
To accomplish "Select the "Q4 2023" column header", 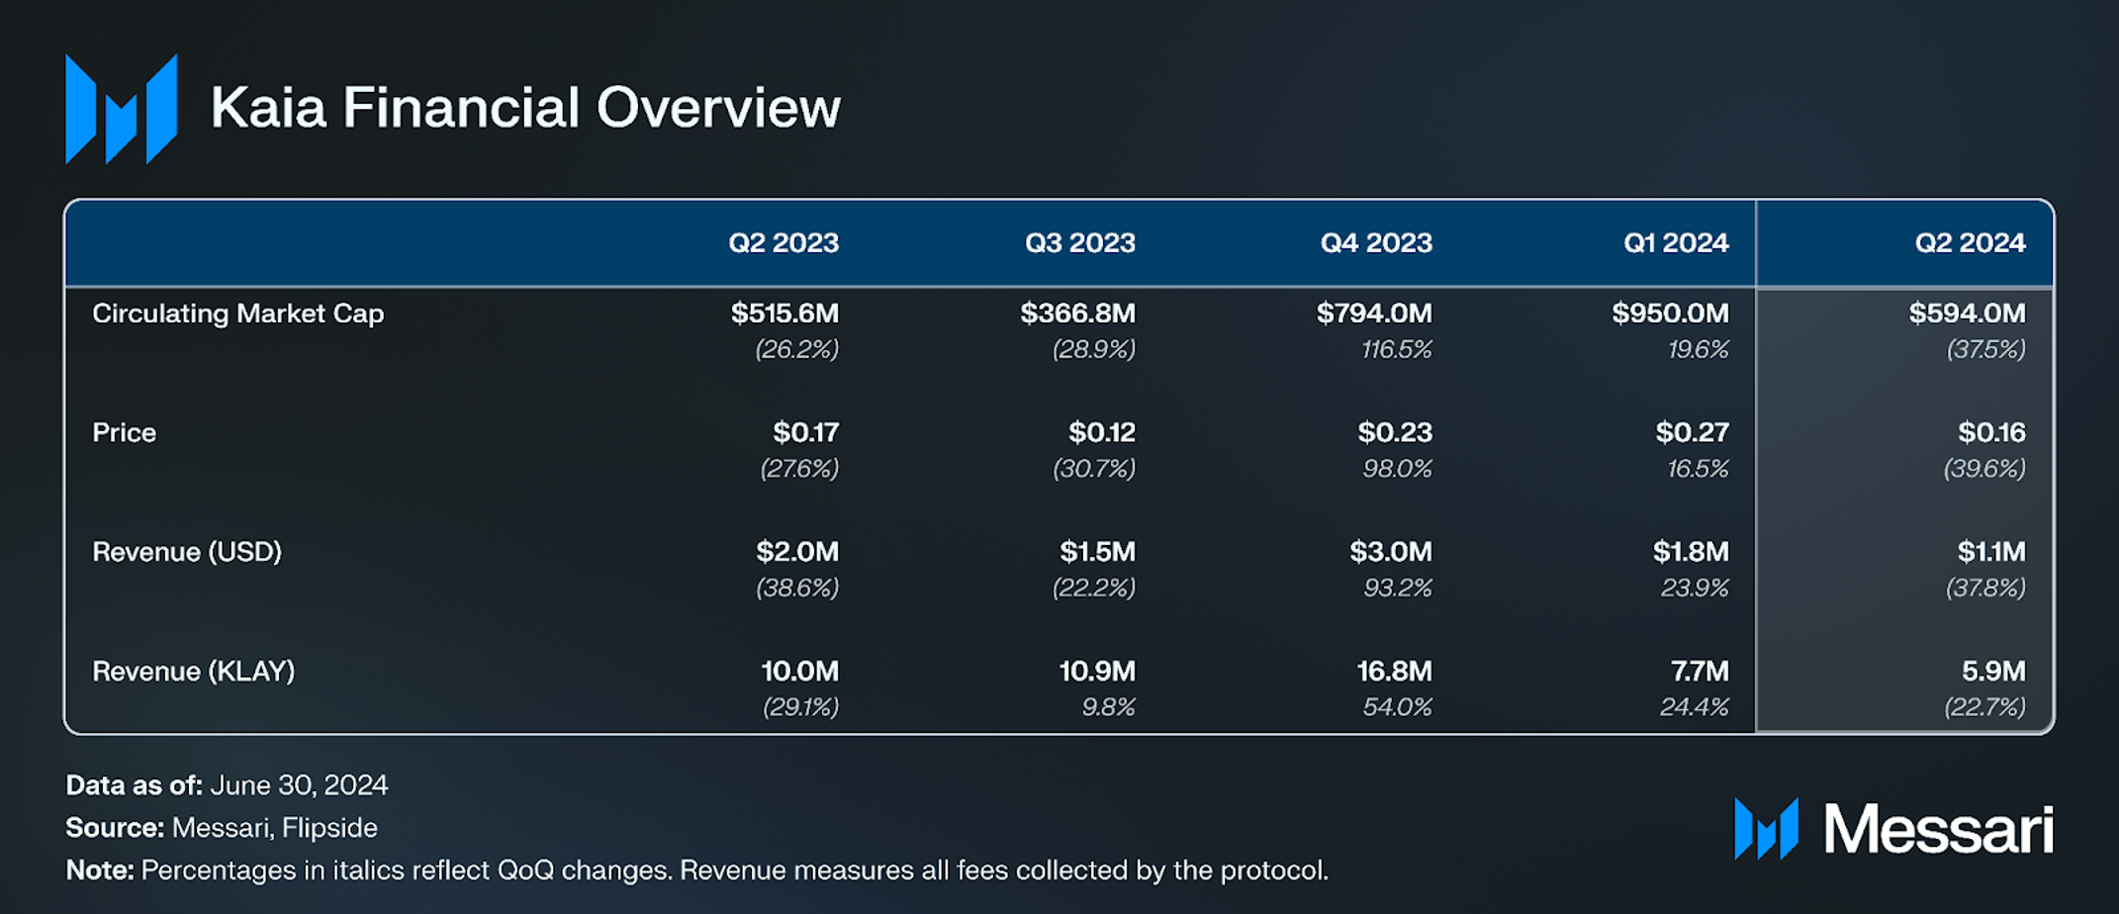I will 1376,243.
